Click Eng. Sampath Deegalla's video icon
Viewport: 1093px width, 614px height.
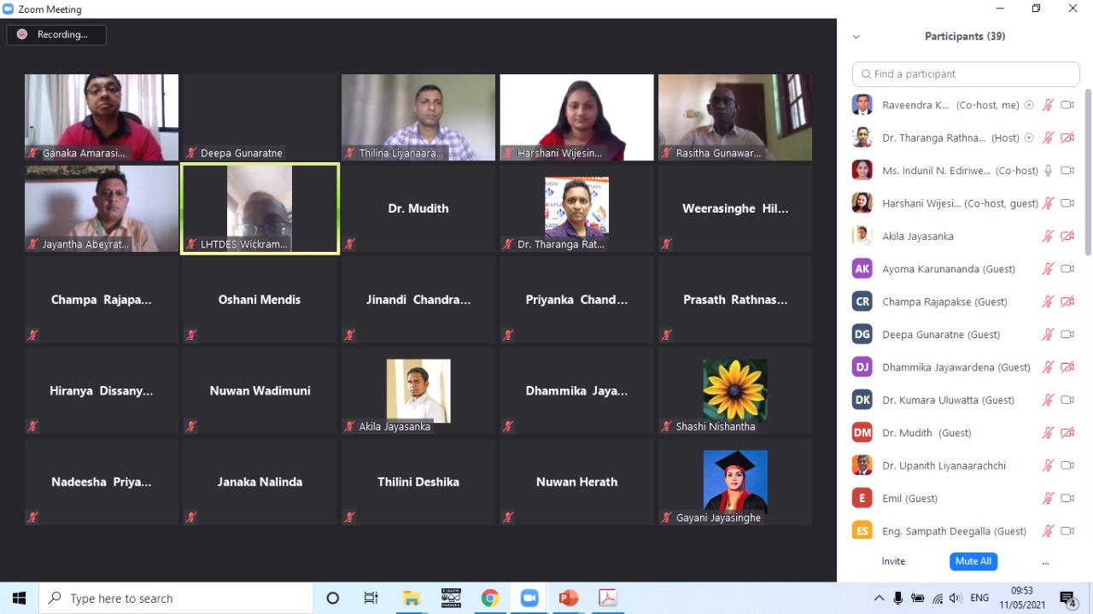(x=1067, y=531)
